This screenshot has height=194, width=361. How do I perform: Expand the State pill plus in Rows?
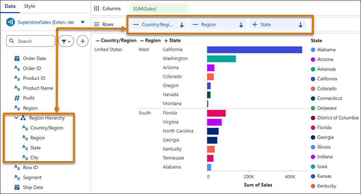coord(255,24)
